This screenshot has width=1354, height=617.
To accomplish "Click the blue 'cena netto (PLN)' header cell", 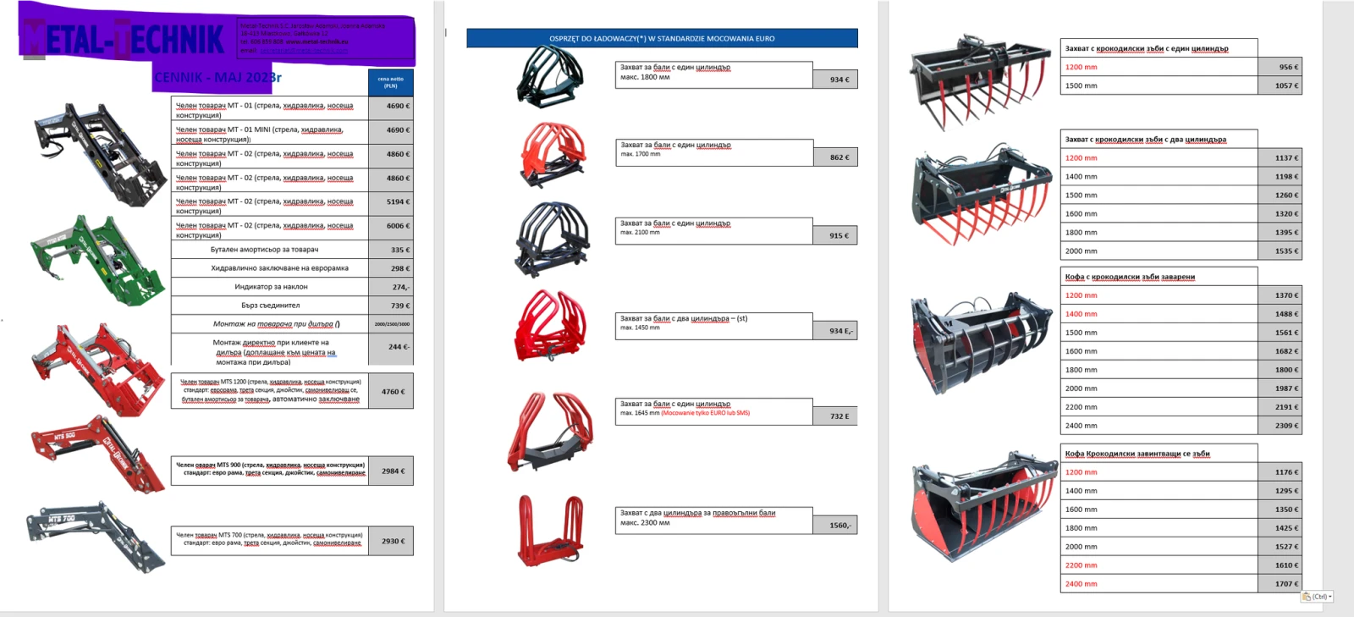I will (390, 82).
